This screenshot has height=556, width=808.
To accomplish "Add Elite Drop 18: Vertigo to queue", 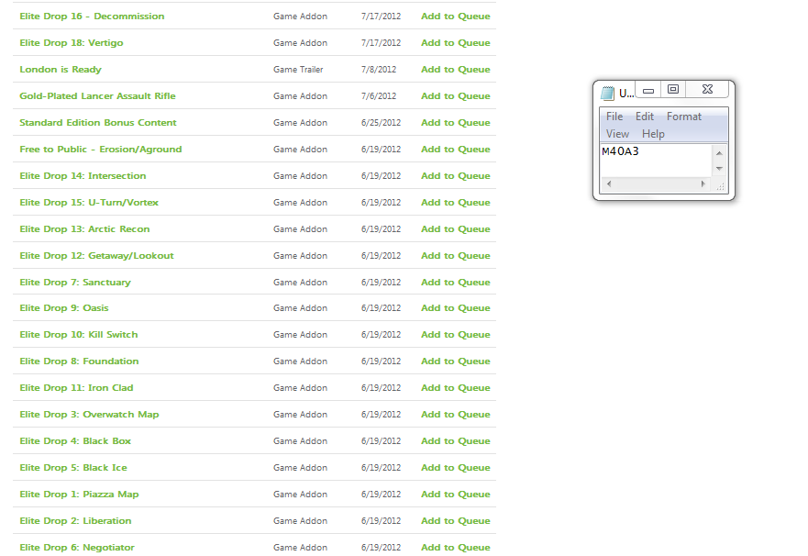I will tap(456, 43).
